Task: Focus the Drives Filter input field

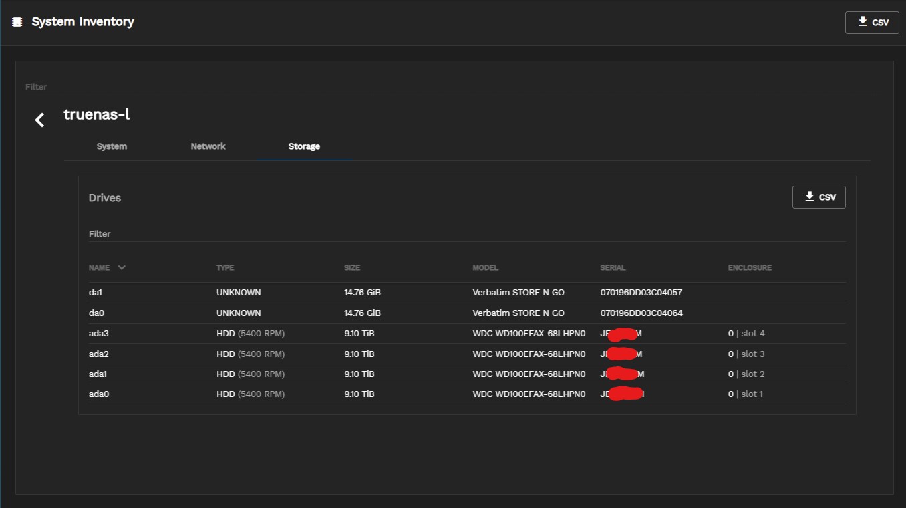Action: (467, 234)
